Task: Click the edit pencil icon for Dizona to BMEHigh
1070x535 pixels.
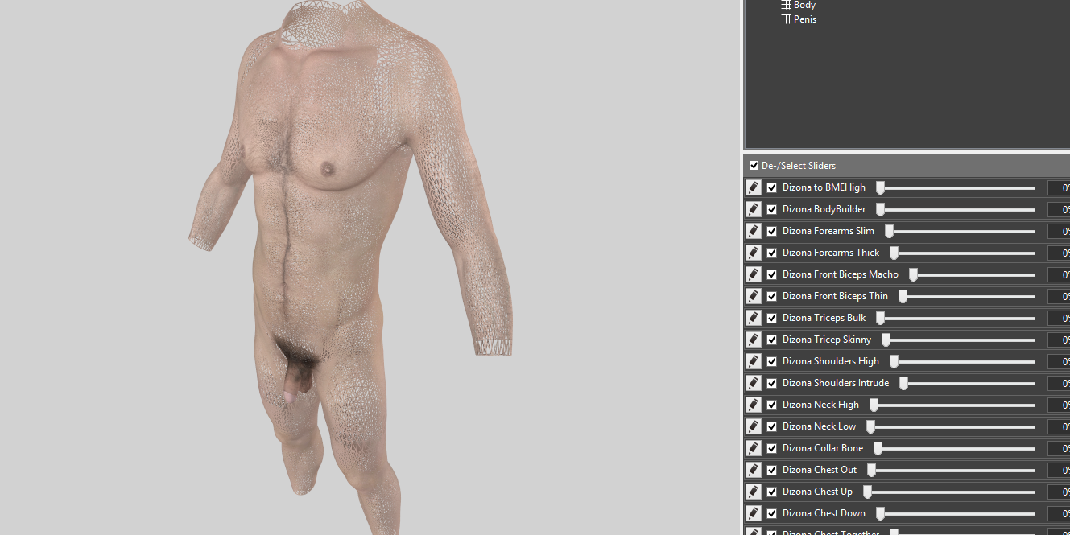Action: (753, 187)
